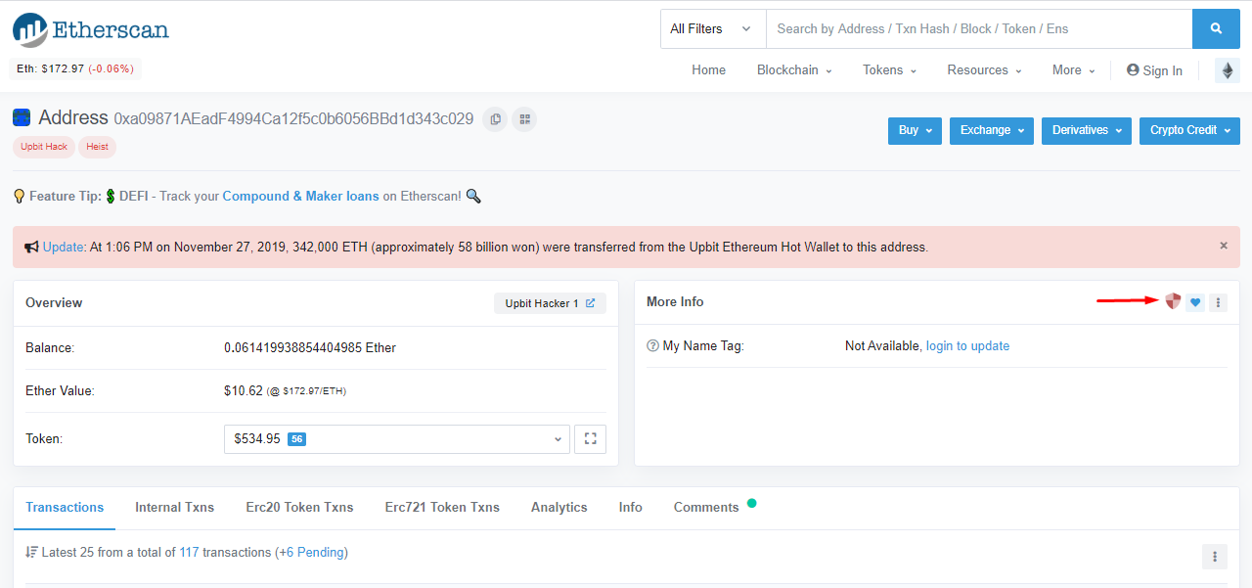The width and height of the screenshot is (1252, 588).
Task: Click the Etherscan logo
Action: pos(91,29)
